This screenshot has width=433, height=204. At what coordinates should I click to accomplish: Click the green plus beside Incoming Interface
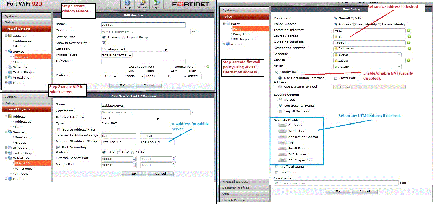(x=409, y=30)
